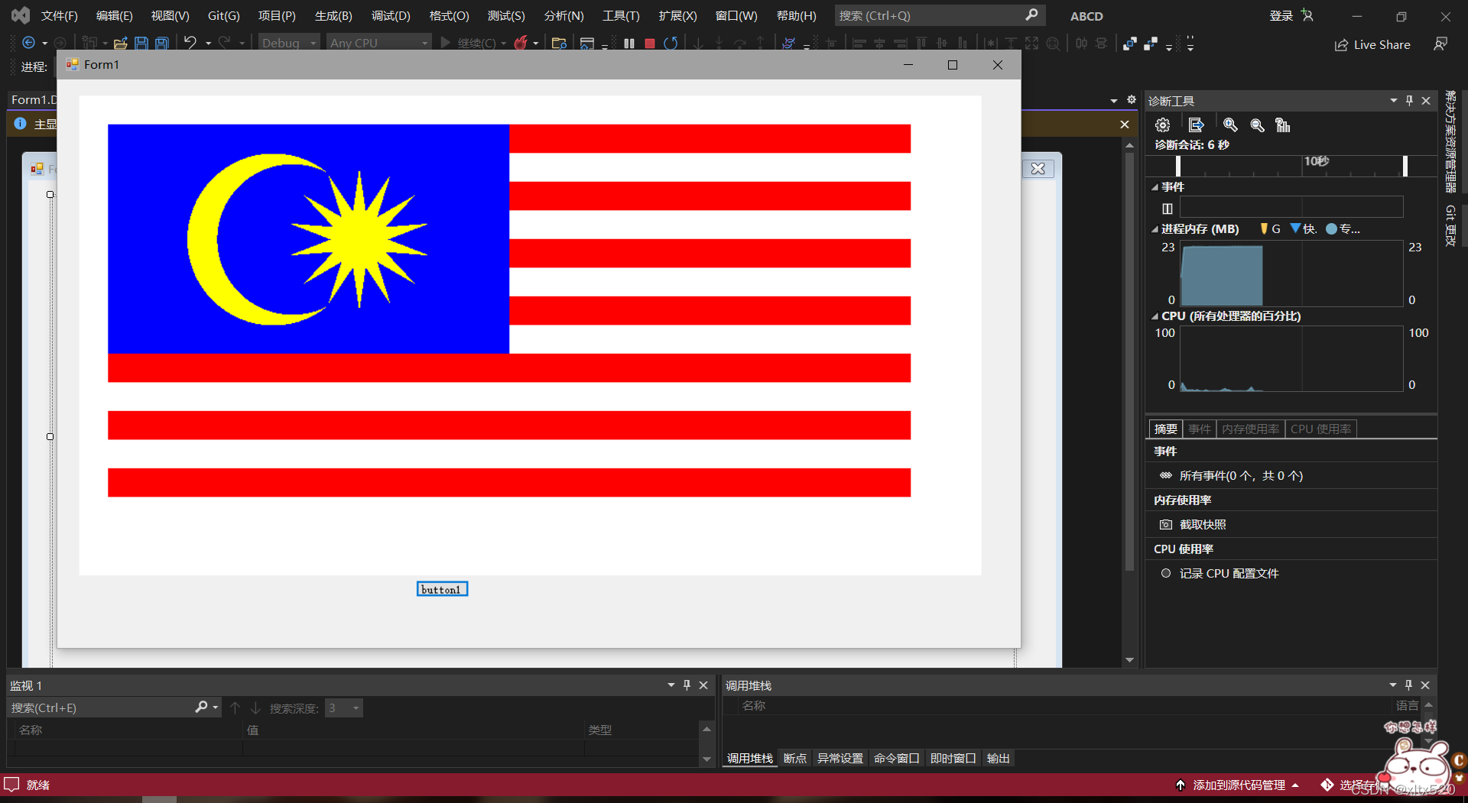Viewport: 1468px width, 803px height.
Task: Click the navigate backward arrow icon
Action: (x=28, y=43)
